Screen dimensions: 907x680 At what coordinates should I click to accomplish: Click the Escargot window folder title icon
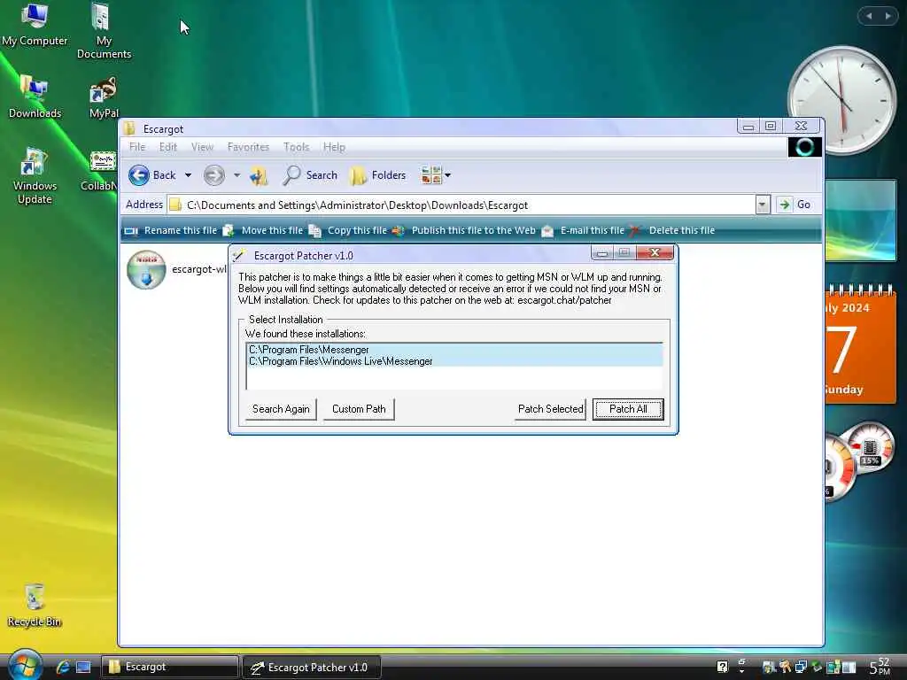pyautogui.click(x=130, y=128)
